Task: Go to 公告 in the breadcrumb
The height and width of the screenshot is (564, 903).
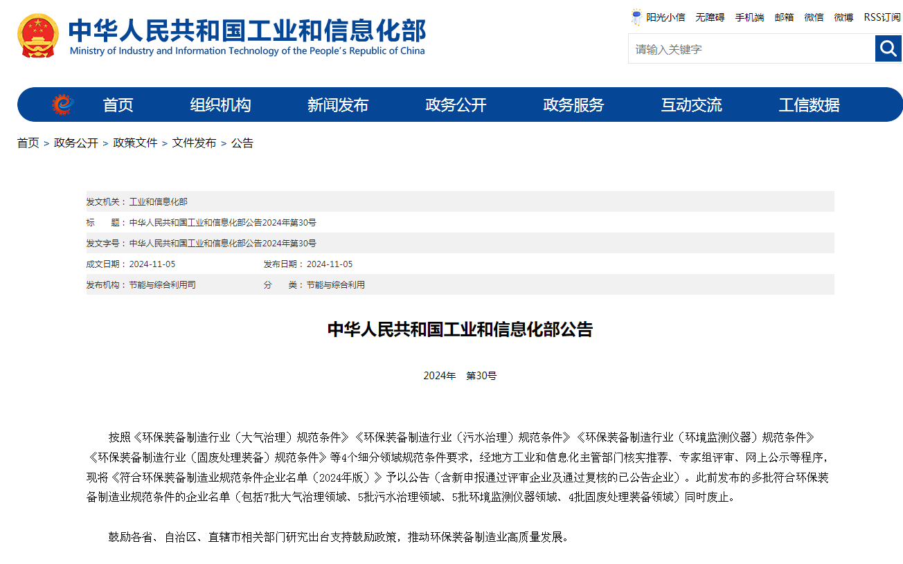Action: (242, 143)
